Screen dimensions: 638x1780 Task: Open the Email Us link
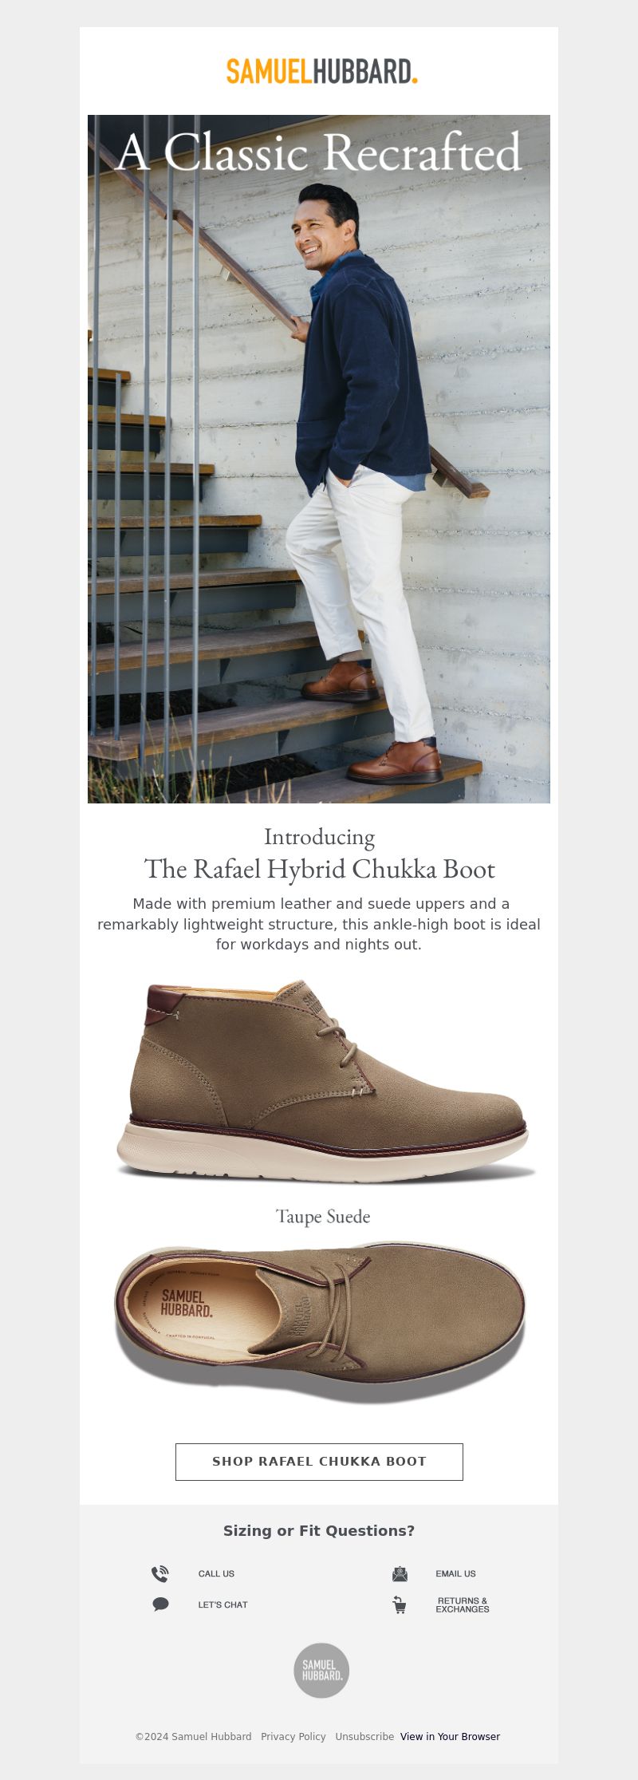(455, 1573)
